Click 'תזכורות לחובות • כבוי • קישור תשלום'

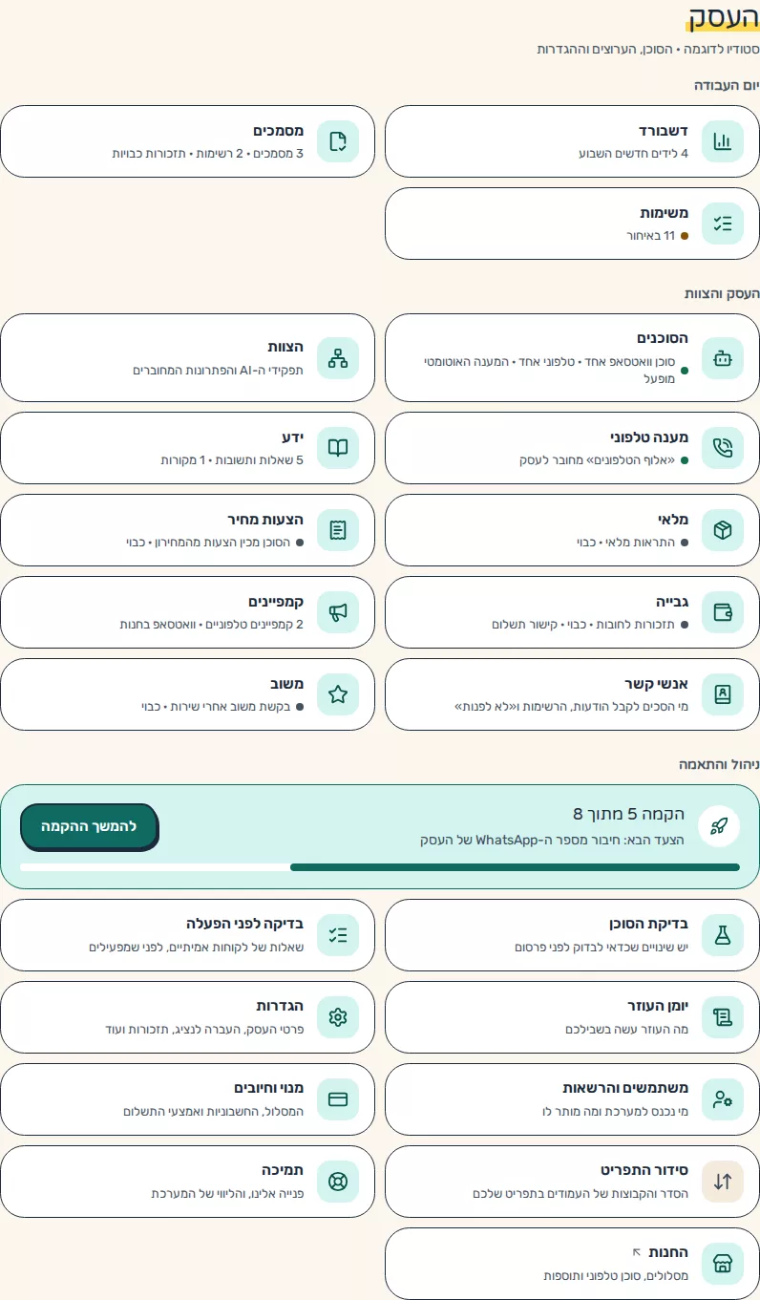click(583, 624)
